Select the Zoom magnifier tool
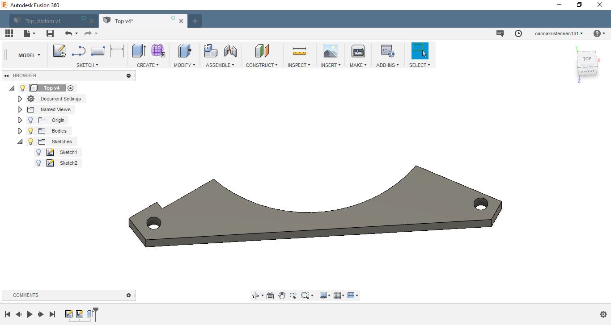This screenshot has width=611, height=325. [293, 296]
